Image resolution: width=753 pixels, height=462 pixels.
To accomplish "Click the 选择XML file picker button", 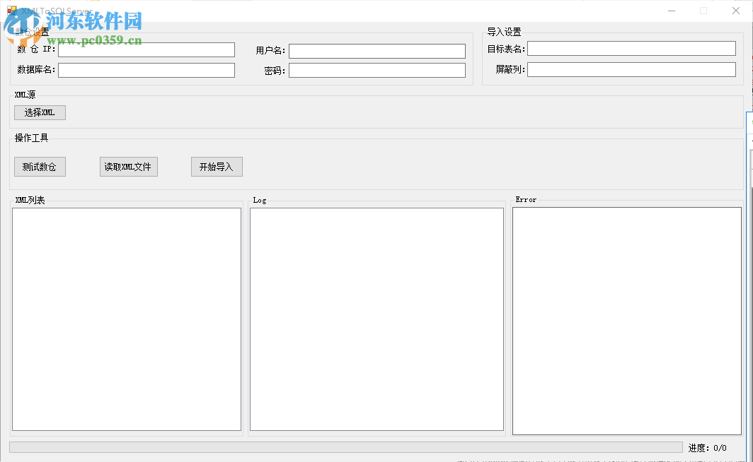I will 40,112.
